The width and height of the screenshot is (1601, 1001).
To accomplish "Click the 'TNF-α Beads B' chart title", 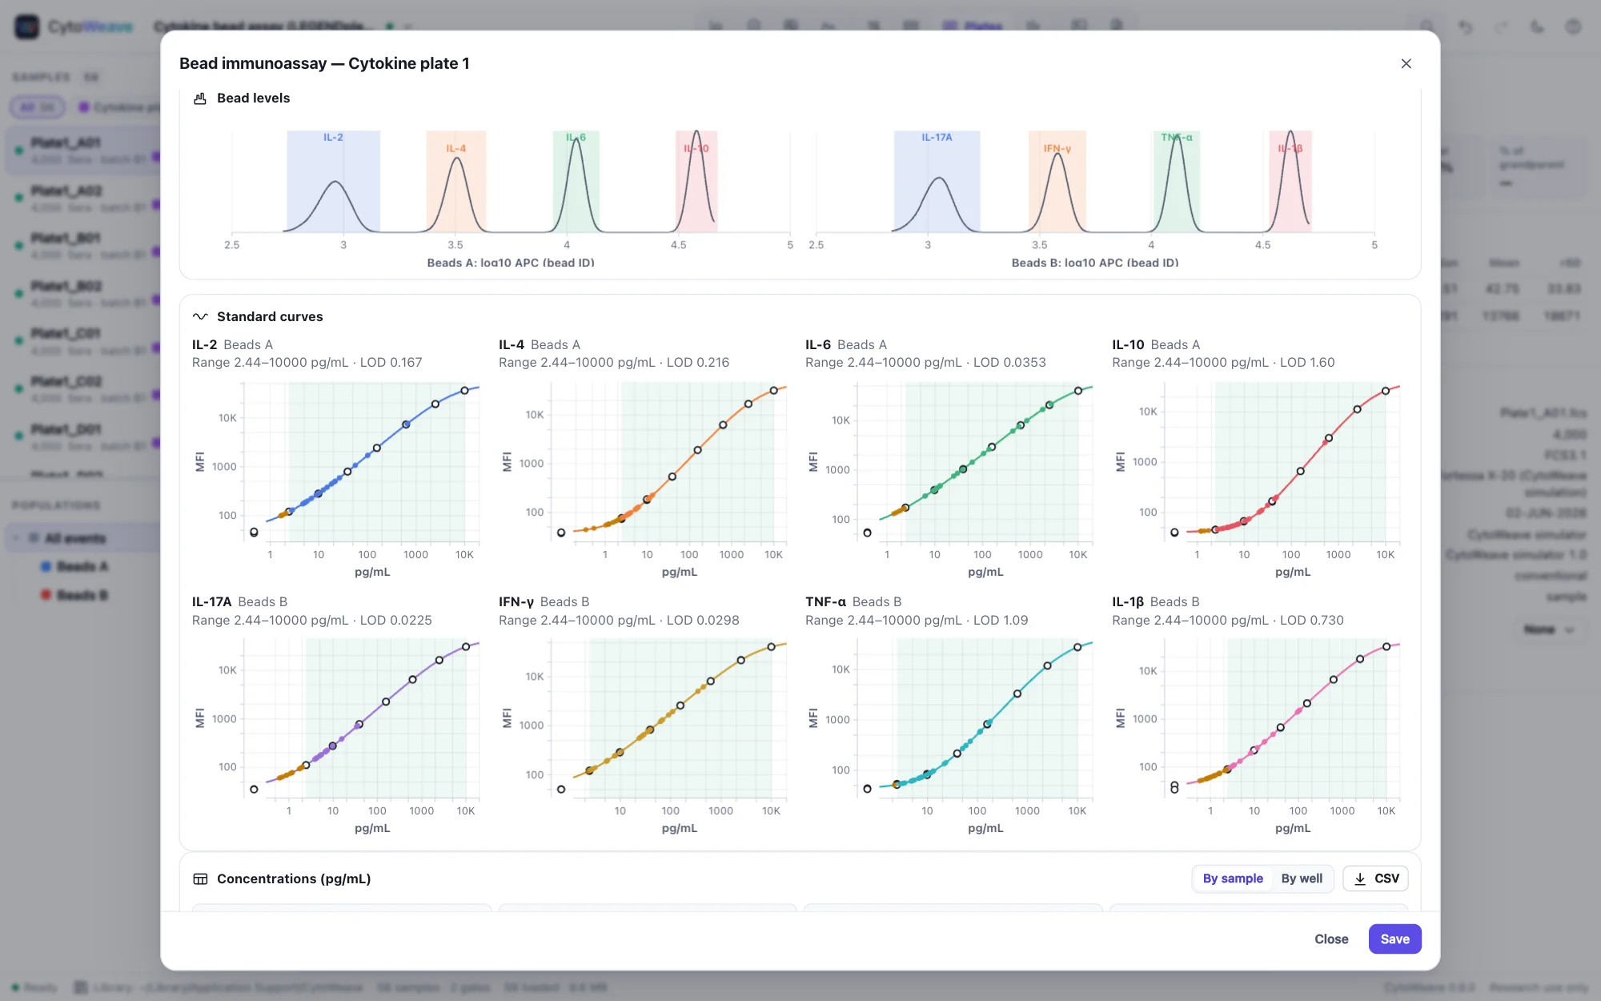I will pyautogui.click(x=853, y=601).
